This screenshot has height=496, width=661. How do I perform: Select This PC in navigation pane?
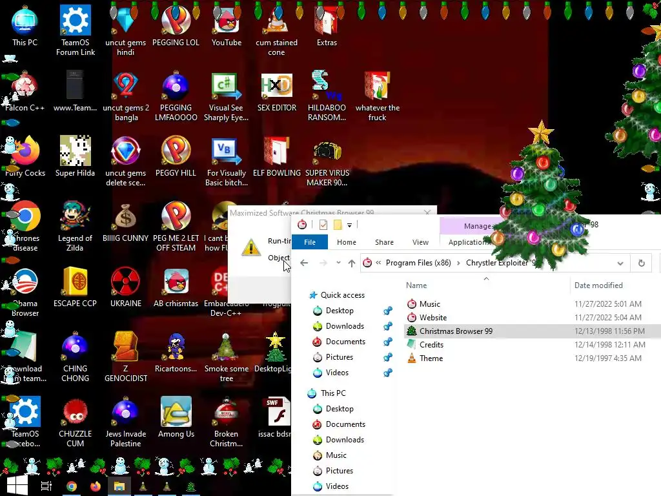click(x=333, y=393)
